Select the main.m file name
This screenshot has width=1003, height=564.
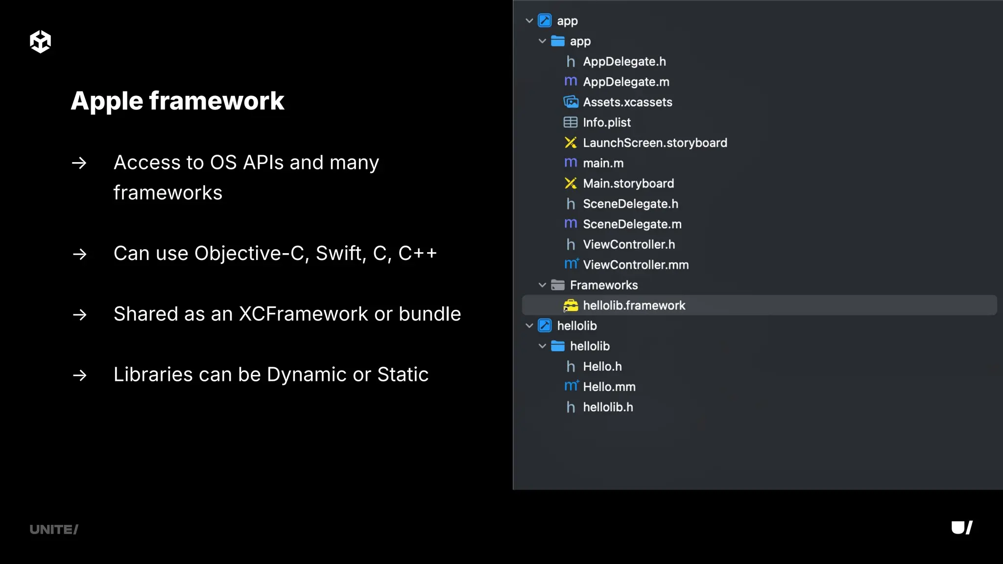tap(603, 163)
